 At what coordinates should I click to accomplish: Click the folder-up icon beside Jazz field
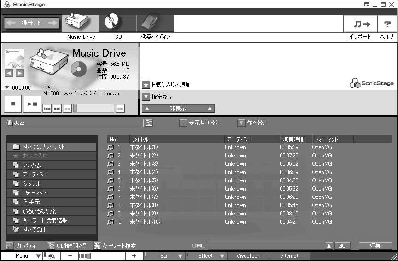click(149, 123)
